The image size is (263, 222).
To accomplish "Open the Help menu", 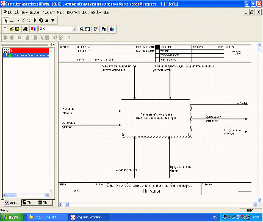I will point(106,12).
